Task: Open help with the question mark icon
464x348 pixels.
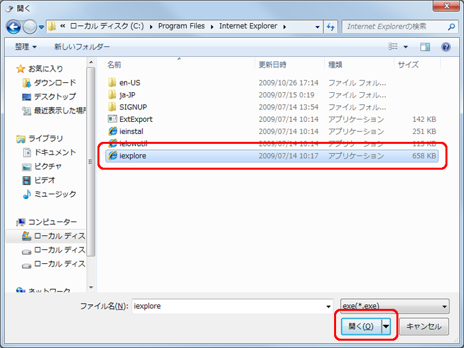Action: (x=446, y=47)
